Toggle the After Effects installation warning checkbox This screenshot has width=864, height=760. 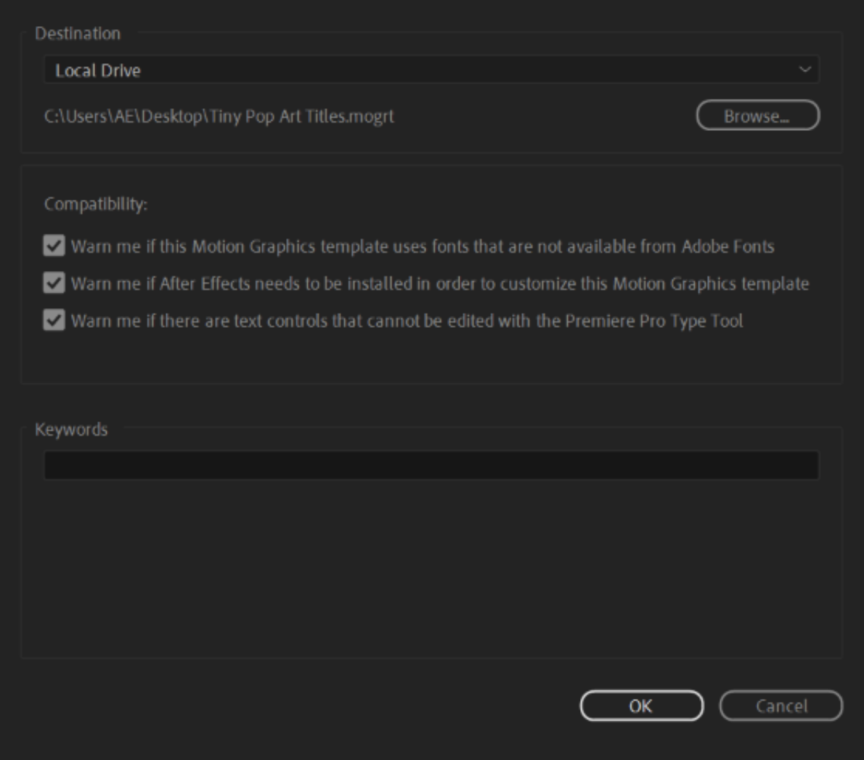tap(54, 283)
